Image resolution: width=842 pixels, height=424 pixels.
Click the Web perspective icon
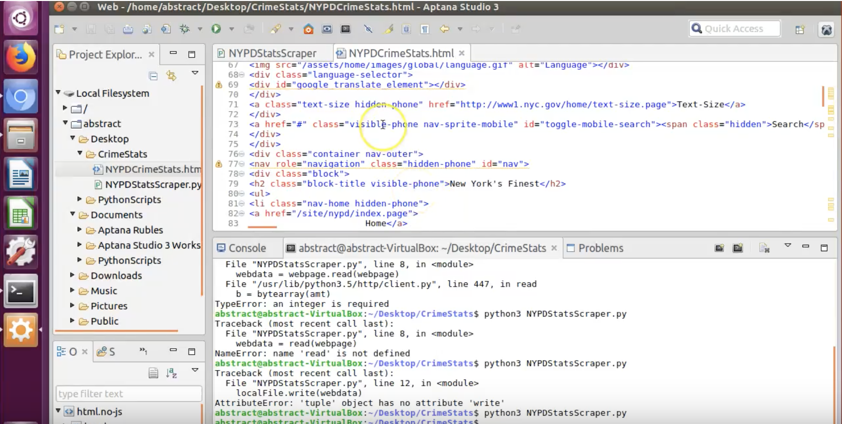tap(826, 29)
